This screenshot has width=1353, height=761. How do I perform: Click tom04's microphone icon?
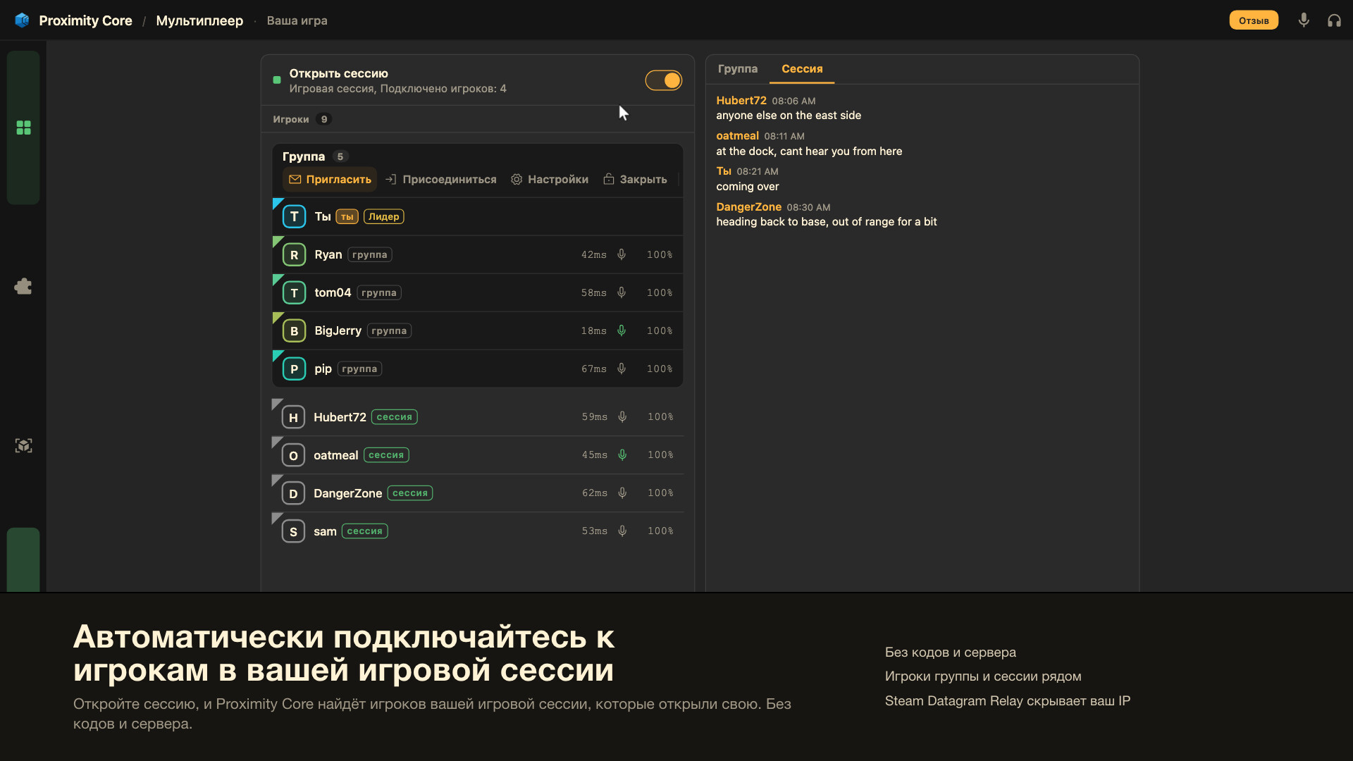tap(622, 292)
